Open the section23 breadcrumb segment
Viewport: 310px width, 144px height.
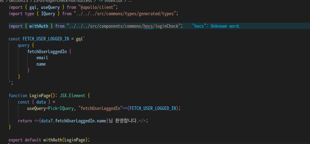tap(18, 1)
